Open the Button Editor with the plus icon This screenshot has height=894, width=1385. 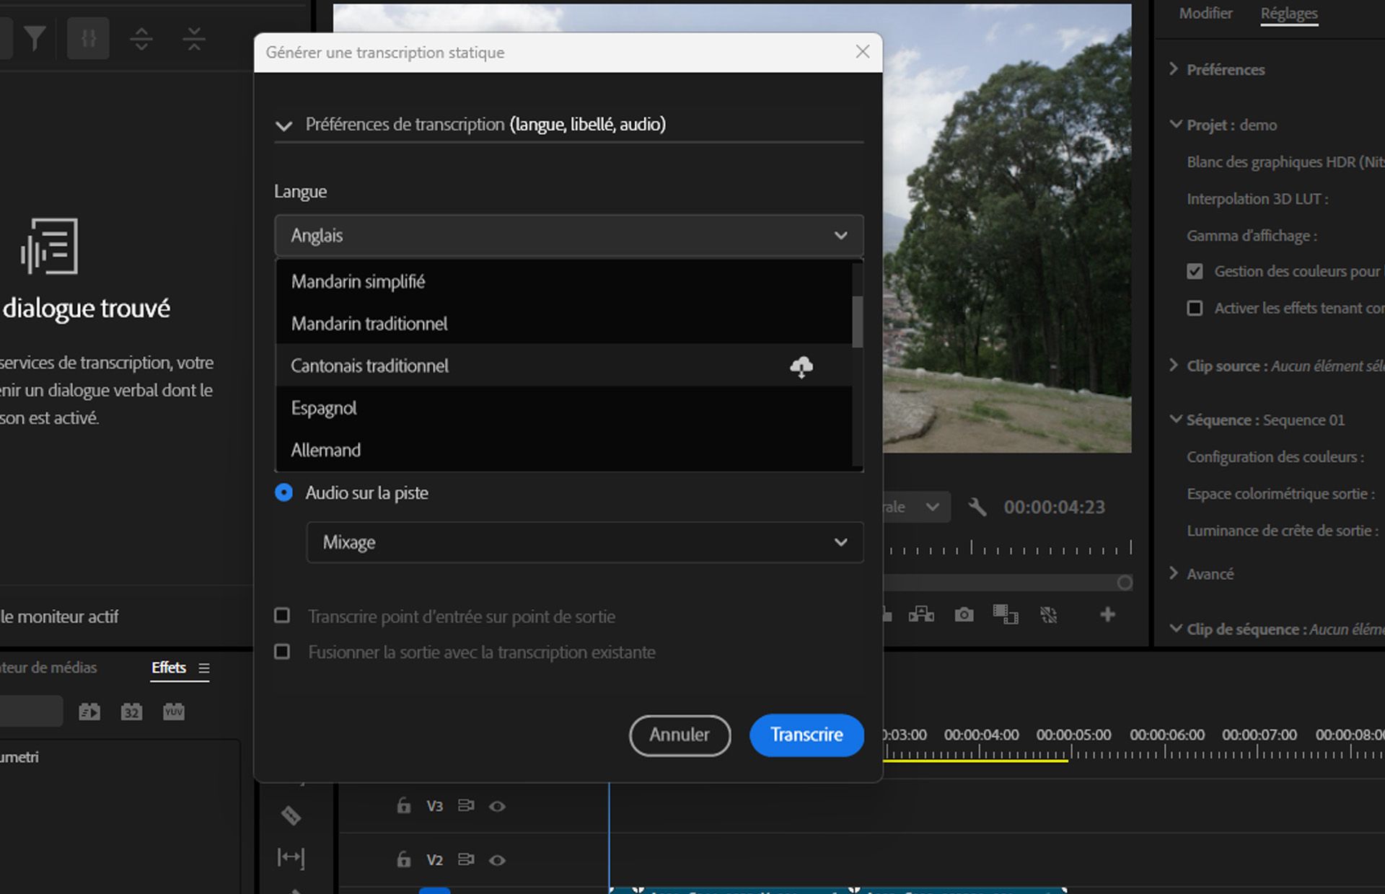(1109, 615)
